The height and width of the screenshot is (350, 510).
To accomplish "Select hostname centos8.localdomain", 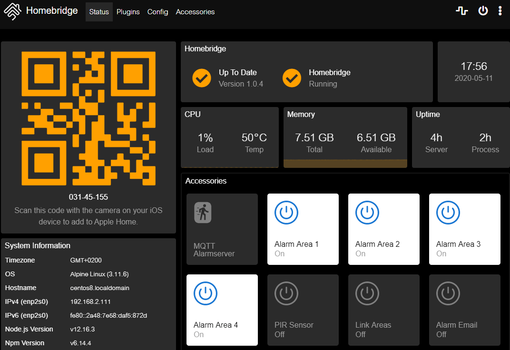I will tap(99, 288).
